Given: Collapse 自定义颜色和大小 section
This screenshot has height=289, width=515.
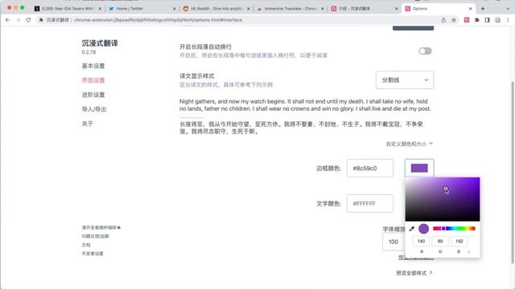Looking at the screenshot, I should point(410,144).
